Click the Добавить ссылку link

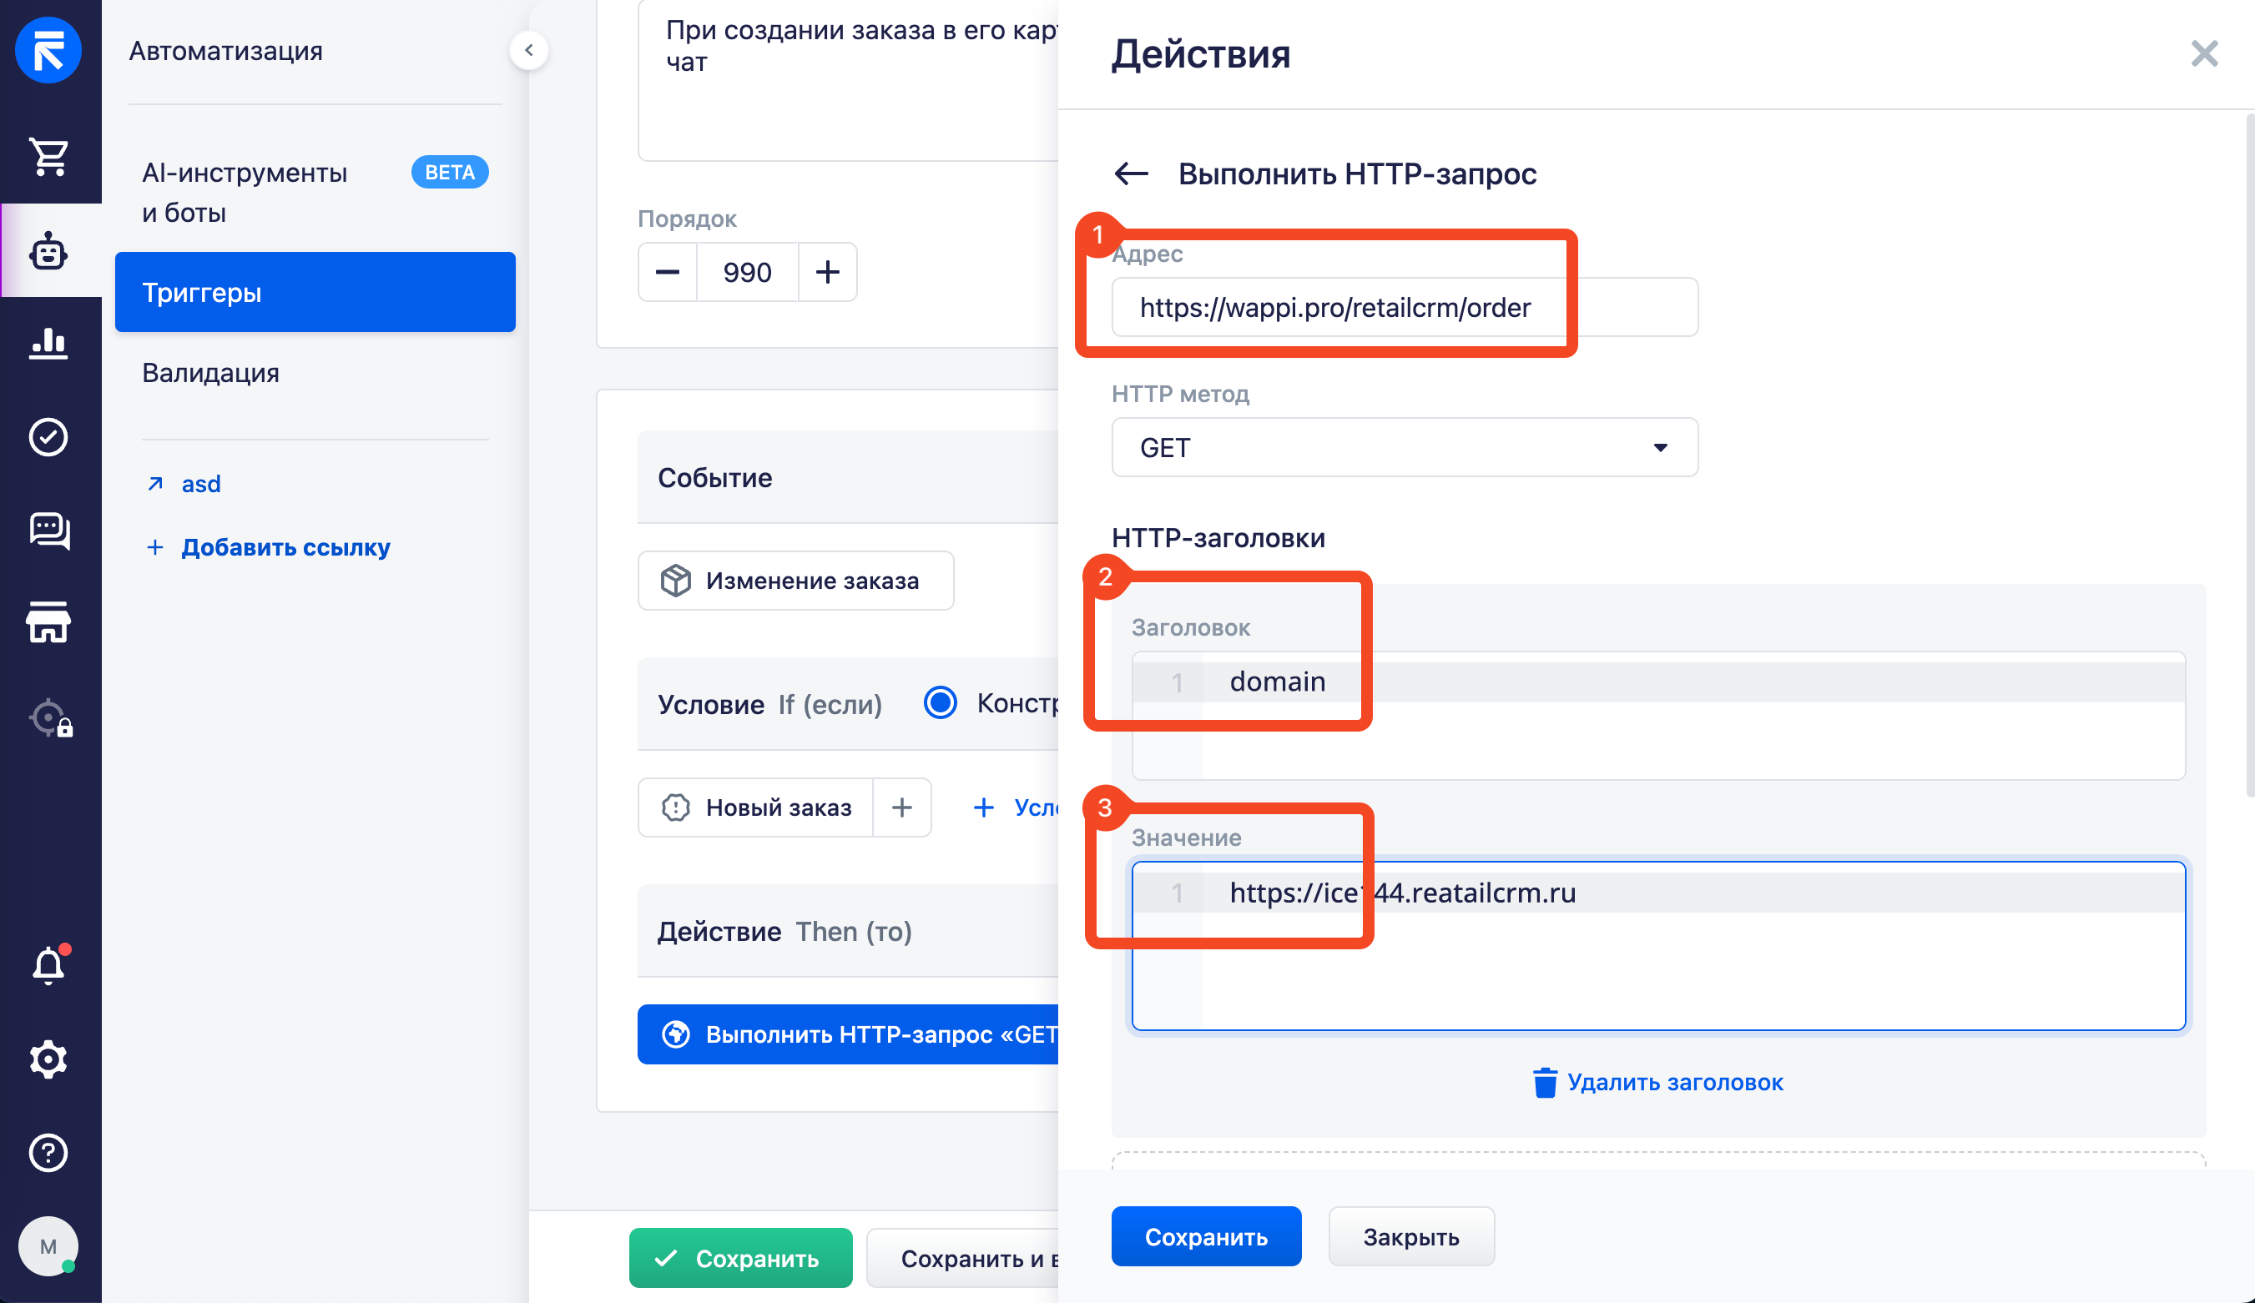point(285,546)
